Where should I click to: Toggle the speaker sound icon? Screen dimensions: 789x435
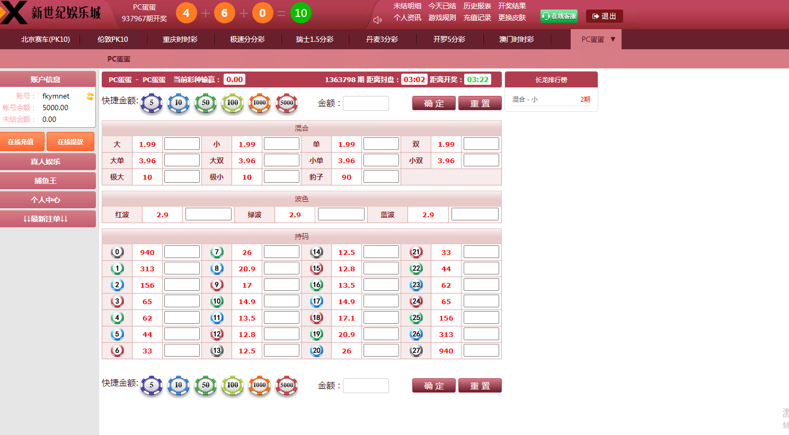pos(377,19)
